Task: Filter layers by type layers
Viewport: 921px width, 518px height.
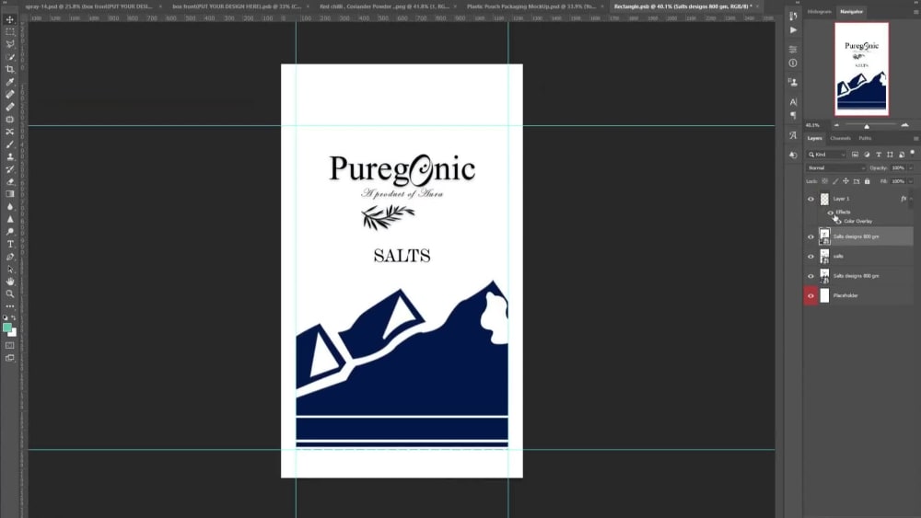Action: click(879, 155)
